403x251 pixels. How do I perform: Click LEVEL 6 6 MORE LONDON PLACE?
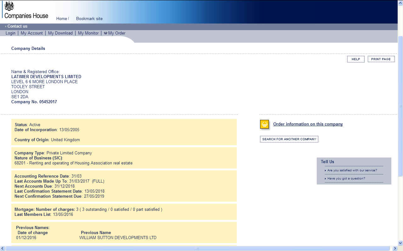[x=44, y=82]
